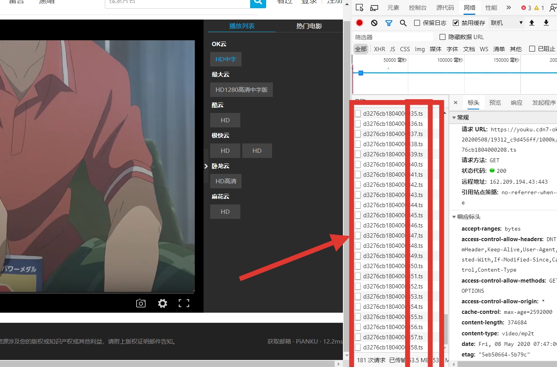Click the yellow warning count indicator
This screenshot has height=367, width=557.
(539, 8)
